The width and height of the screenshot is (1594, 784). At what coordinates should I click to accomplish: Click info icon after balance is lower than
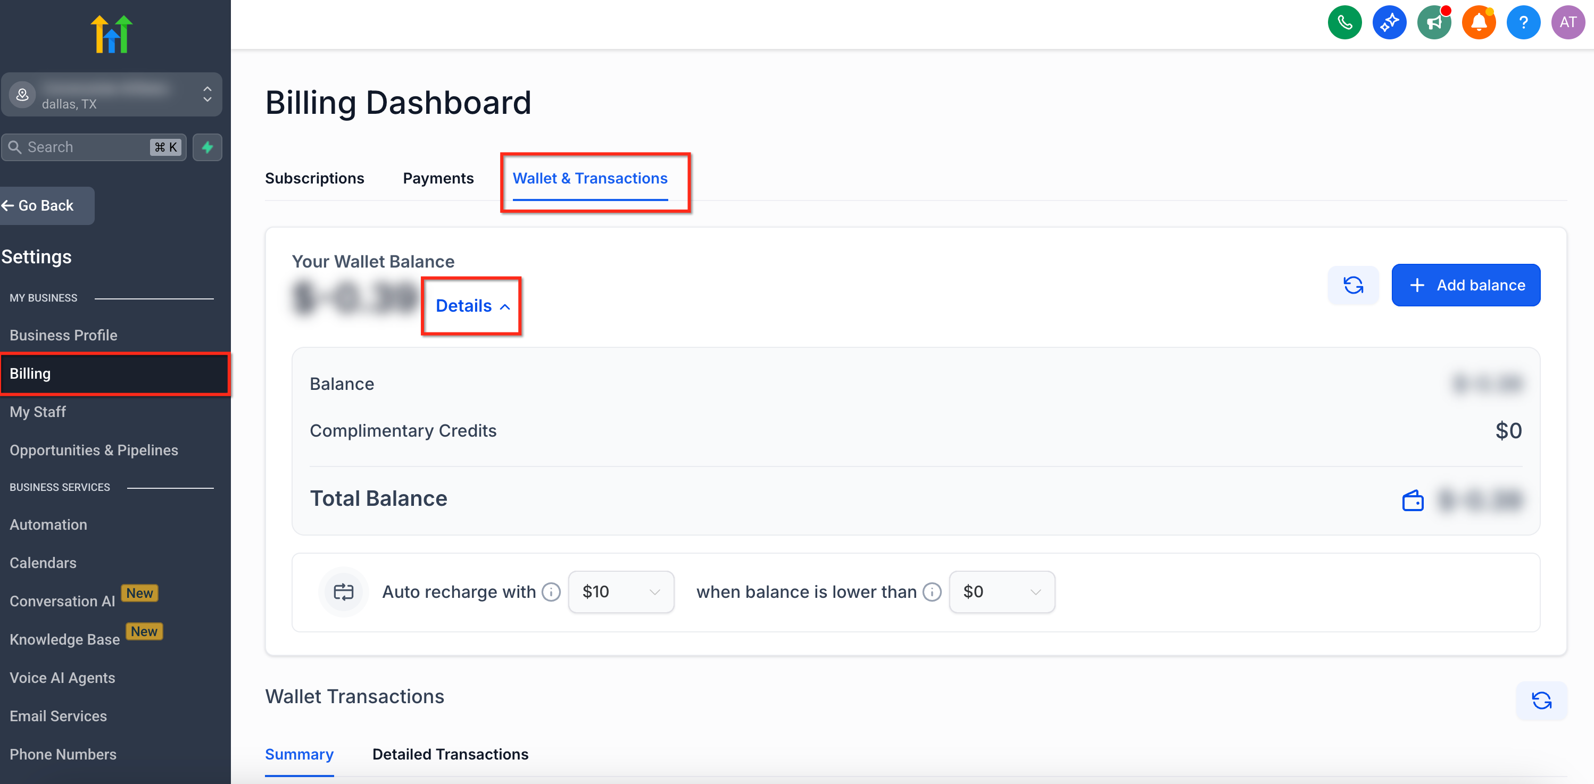(x=932, y=592)
